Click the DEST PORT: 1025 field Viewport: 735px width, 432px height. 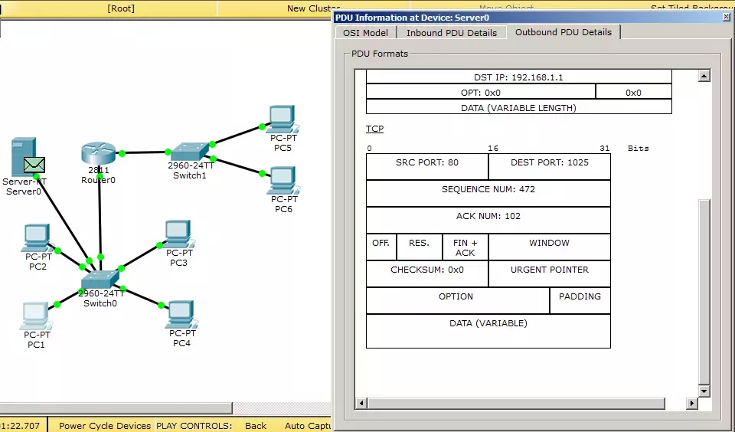pyautogui.click(x=550, y=166)
